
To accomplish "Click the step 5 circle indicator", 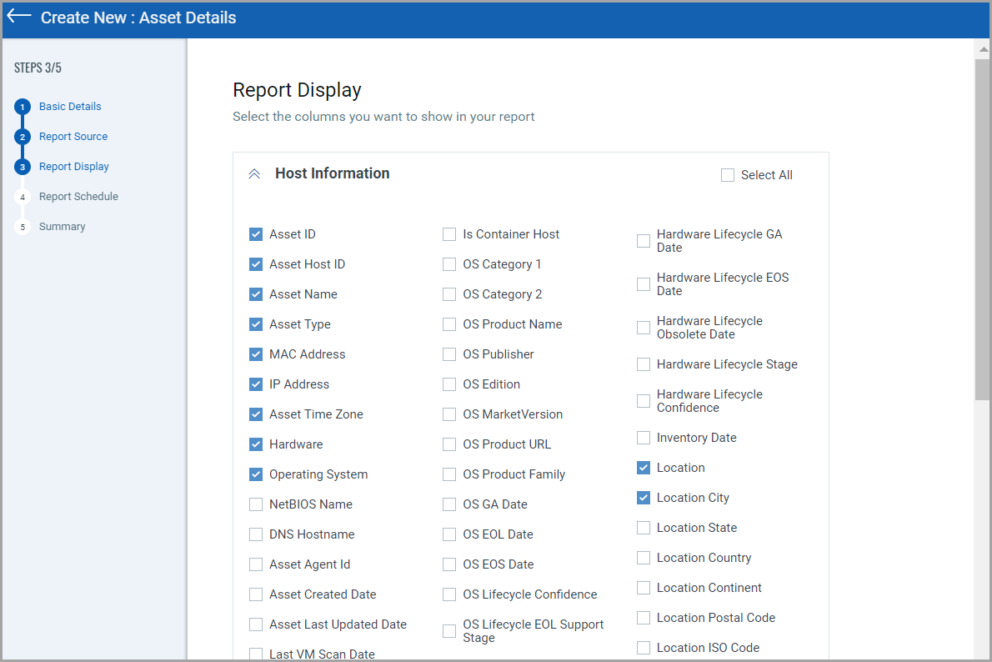I will 21,226.
